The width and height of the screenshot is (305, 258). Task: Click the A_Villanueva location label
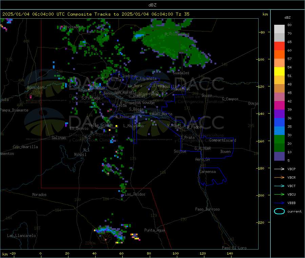pos(177,34)
